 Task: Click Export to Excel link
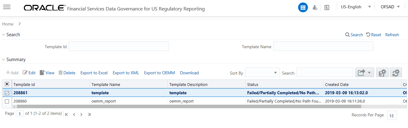point(94,73)
